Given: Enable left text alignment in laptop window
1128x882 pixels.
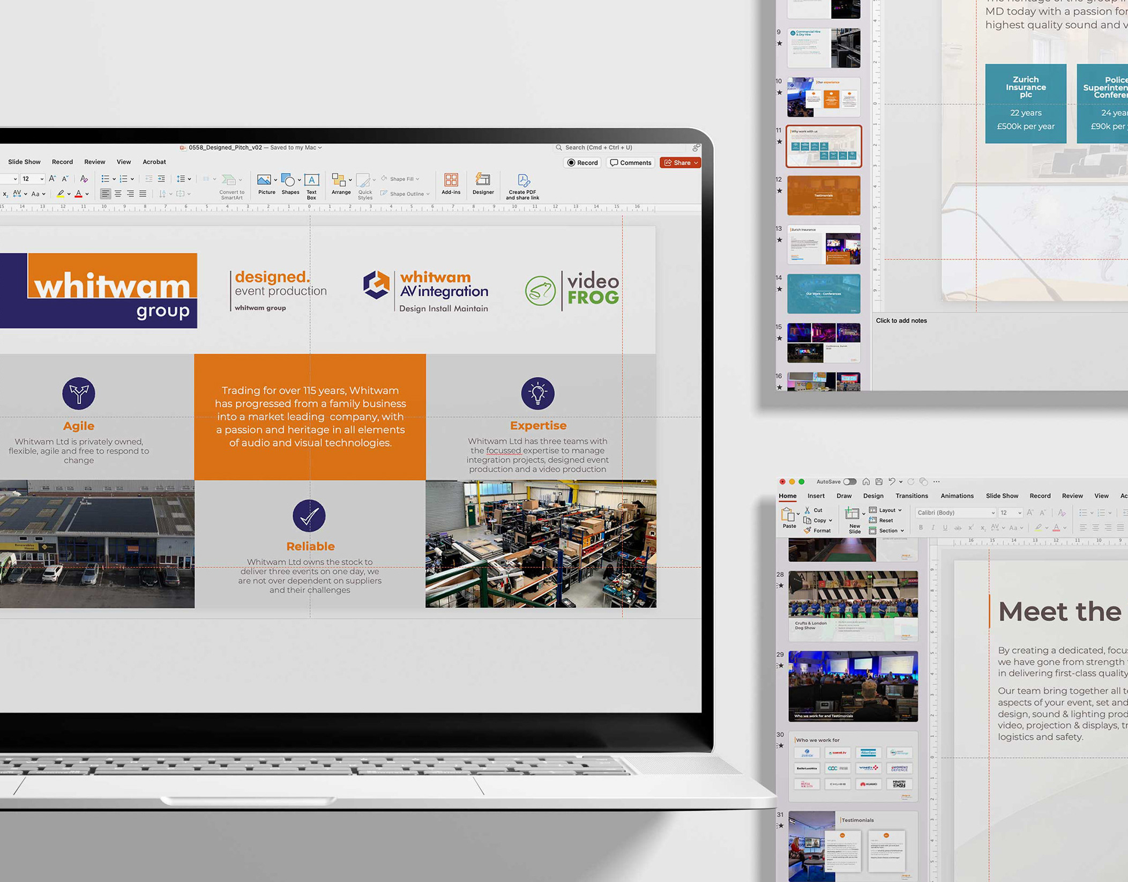Looking at the screenshot, I should pos(105,194).
